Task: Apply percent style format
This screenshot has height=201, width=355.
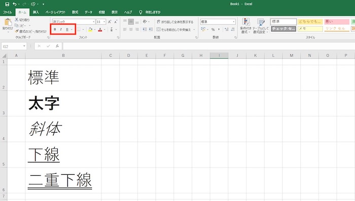Action: (213, 29)
